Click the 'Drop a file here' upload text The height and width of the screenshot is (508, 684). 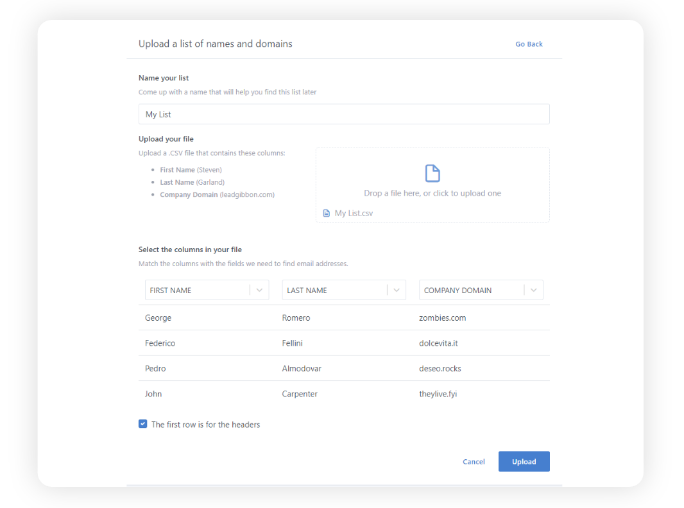click(x=432, y=193)
